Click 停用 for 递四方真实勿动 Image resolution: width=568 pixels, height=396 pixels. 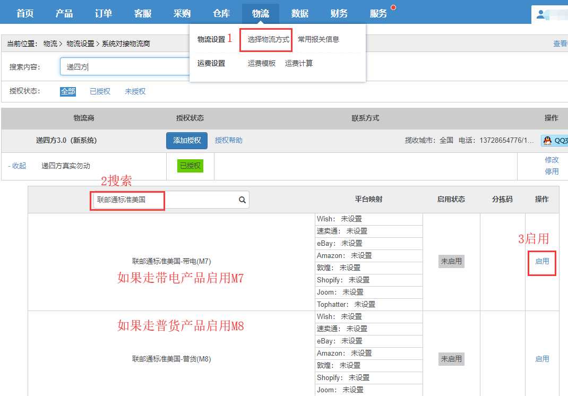point(552,171)
